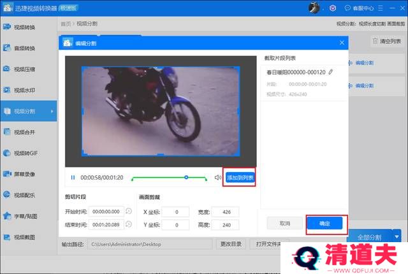Viewport: 408px width, 274px height.
Task: Click 打开文件夹 button
Action: pyautogui.click(x=268, y=244)
